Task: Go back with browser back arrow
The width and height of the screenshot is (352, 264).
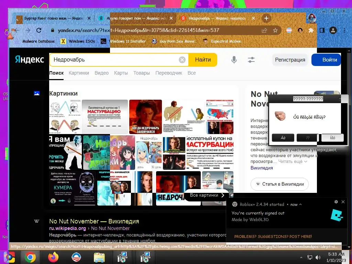Action: click(x=17, y=30)
